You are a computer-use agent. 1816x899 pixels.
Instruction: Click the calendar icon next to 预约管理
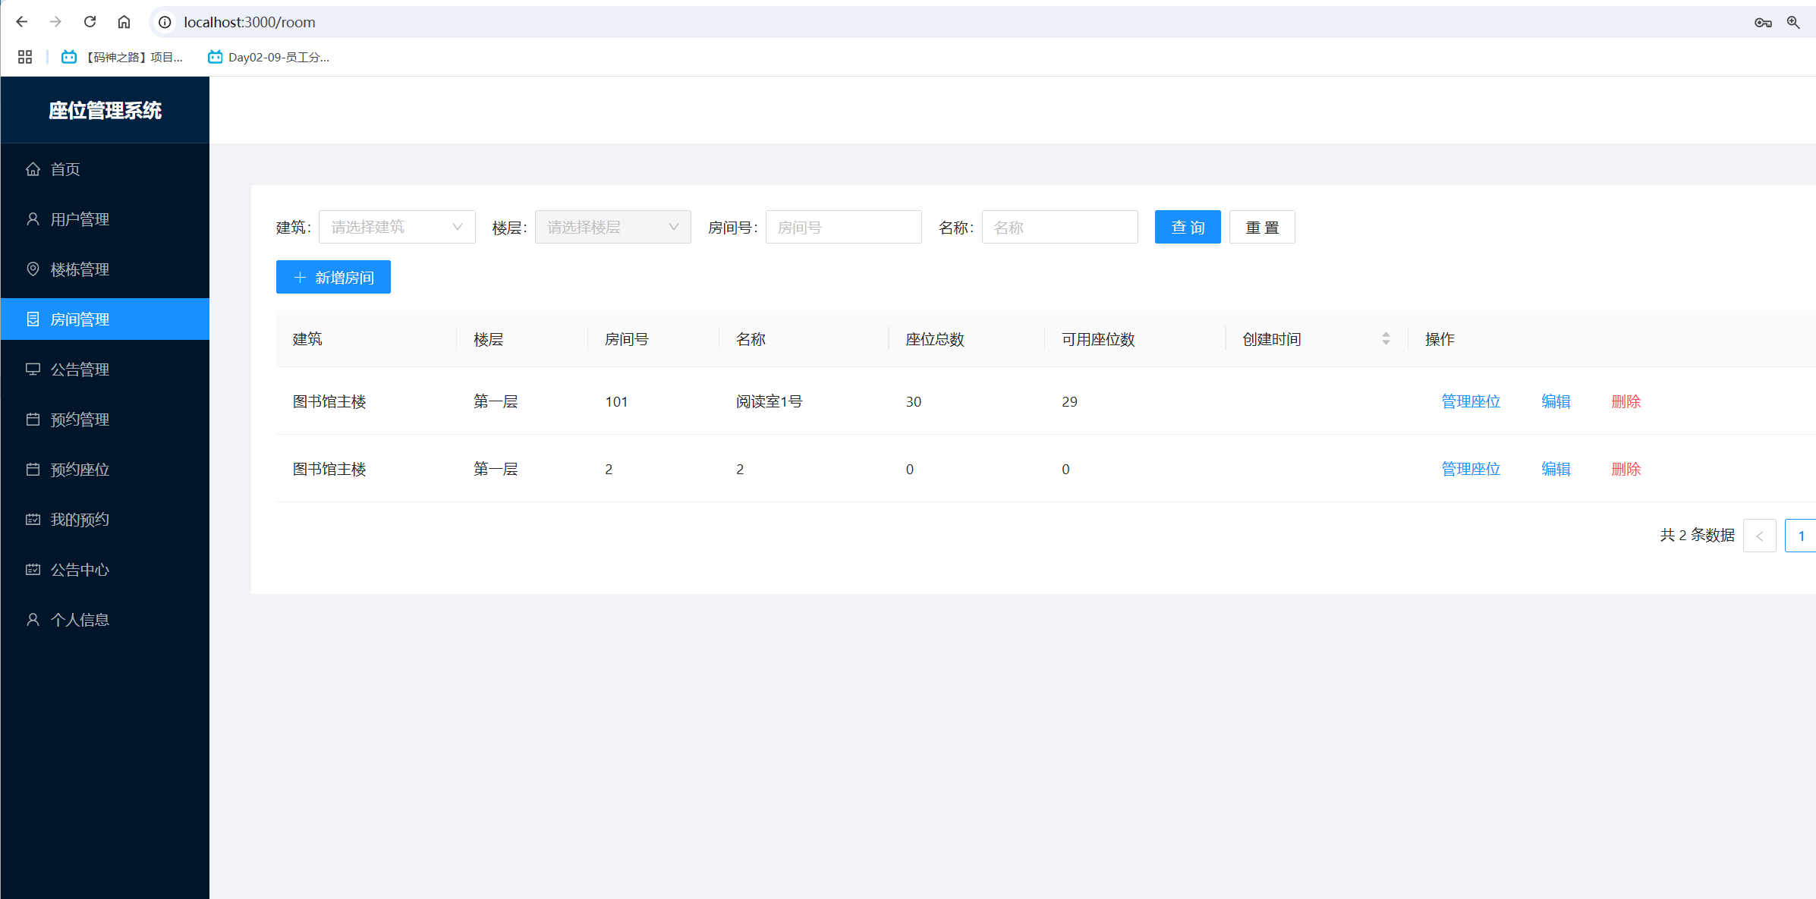click(33, 420)
